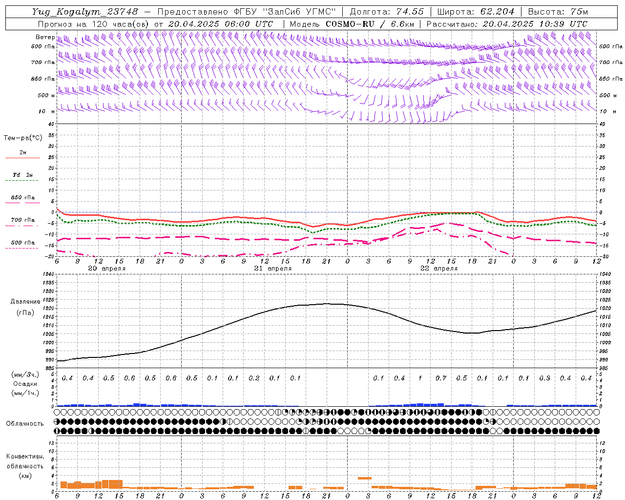Viewport: 625px width, 500px height.
Task: Click the station title Yug_Kogalym_23748
Action: (x=84, y=11)
